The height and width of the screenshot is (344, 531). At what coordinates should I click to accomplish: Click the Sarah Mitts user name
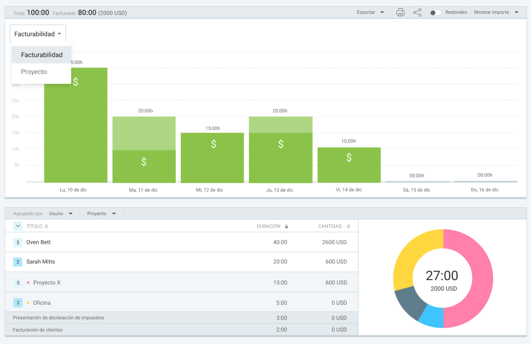[x=40, y=262]
